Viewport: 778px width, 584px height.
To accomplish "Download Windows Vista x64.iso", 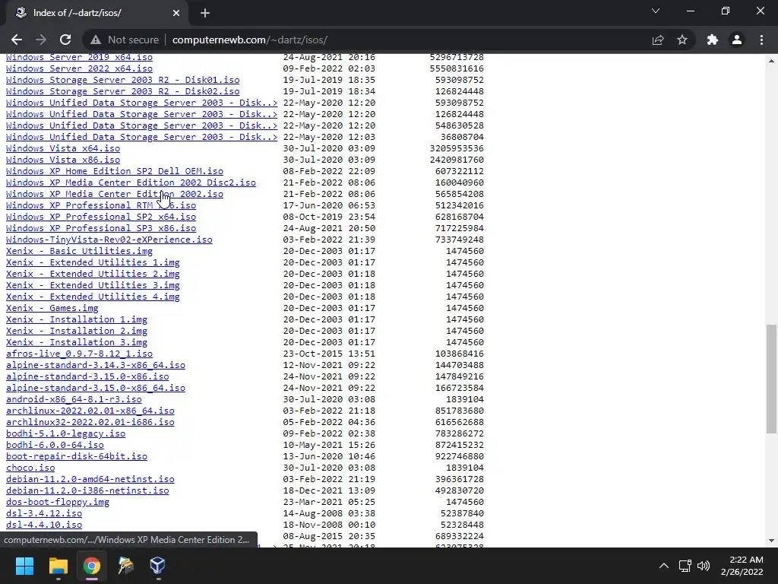I will click(x=63, y=148).
